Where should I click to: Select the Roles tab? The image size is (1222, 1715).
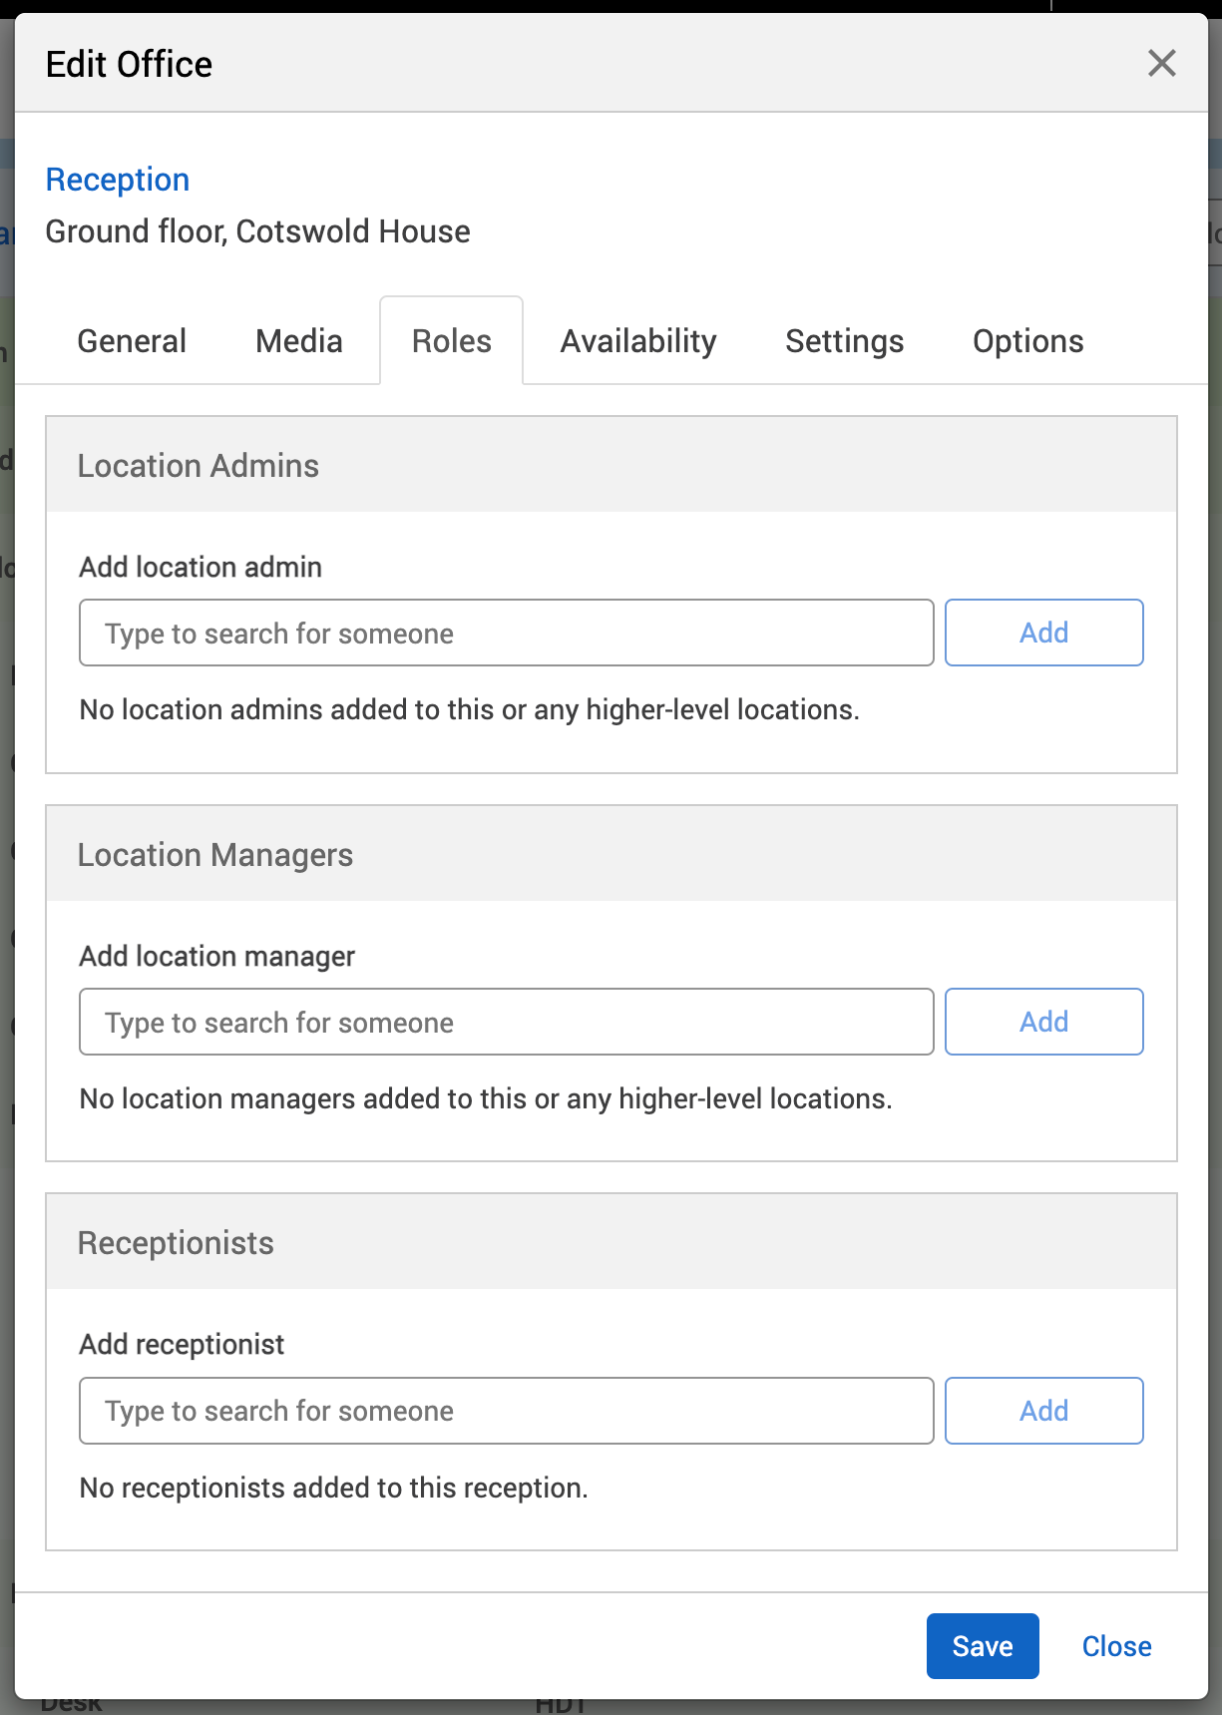coord(451,341)
